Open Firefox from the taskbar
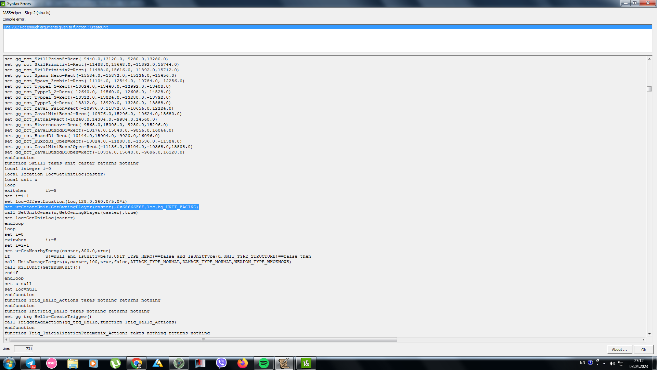Image resolution: width=657 pixels, height=370 pixels. pyautogui.click(x=243, y=363)
